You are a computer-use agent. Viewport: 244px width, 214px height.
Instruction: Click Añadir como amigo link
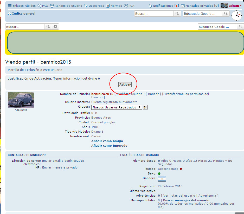coord(107,141)
